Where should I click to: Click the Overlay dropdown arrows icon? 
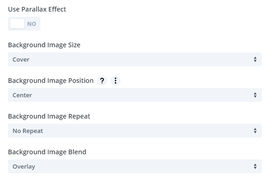[x=255, y=166]
